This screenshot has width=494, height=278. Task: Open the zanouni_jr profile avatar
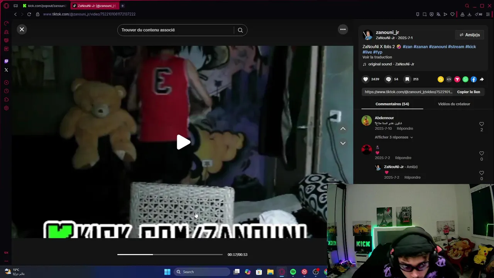(x=368, y=35)
